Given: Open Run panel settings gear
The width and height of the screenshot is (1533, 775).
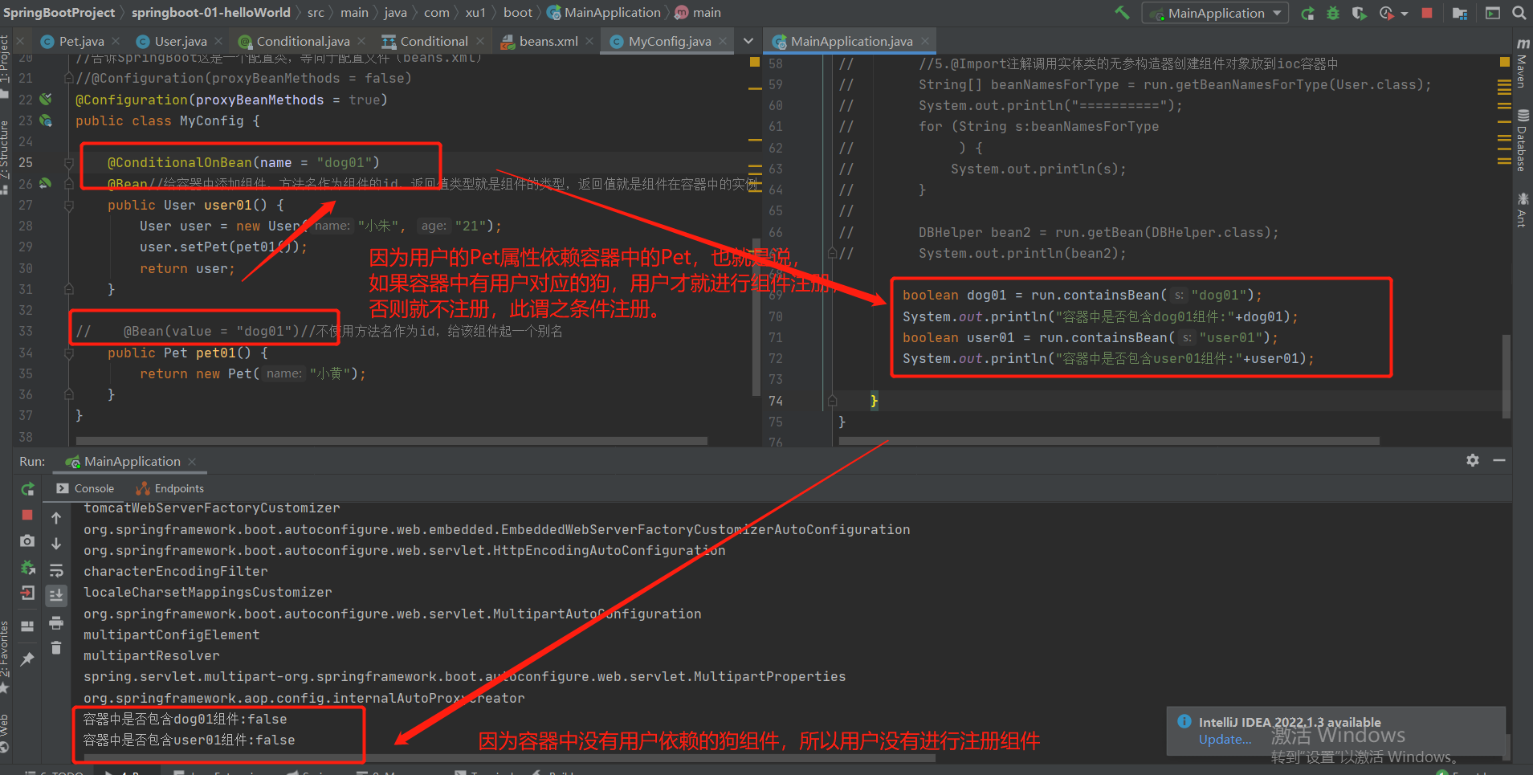Looking at the screenshot, I should 1473,460.
